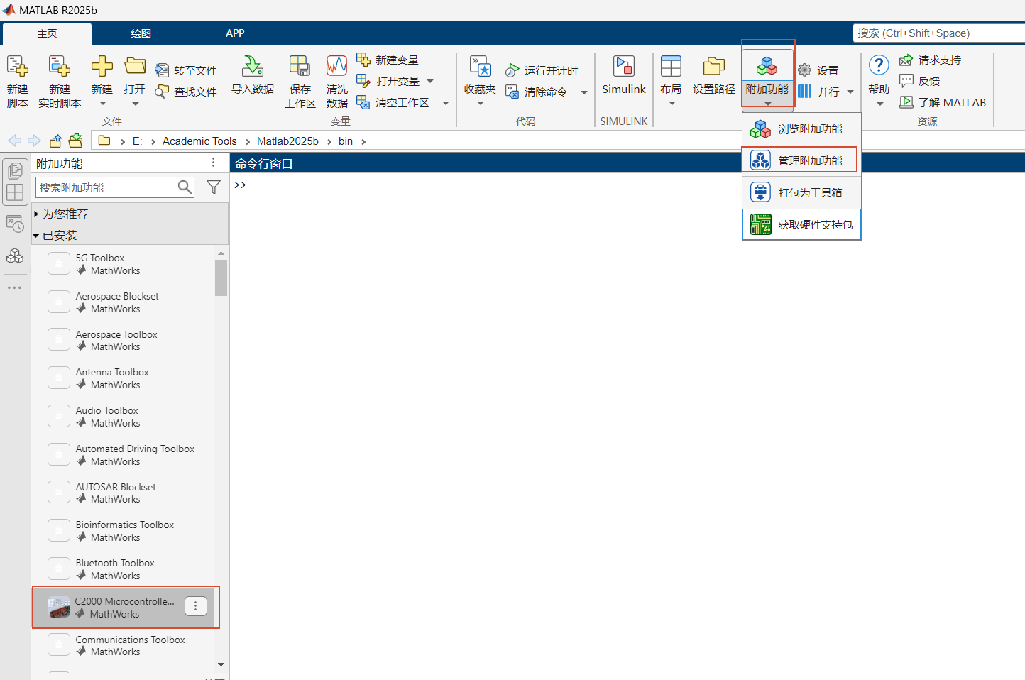The width and height of the screenshot is (1025, 680).
Task: Click the 新建 yellow plus icon
Action: 102,66
